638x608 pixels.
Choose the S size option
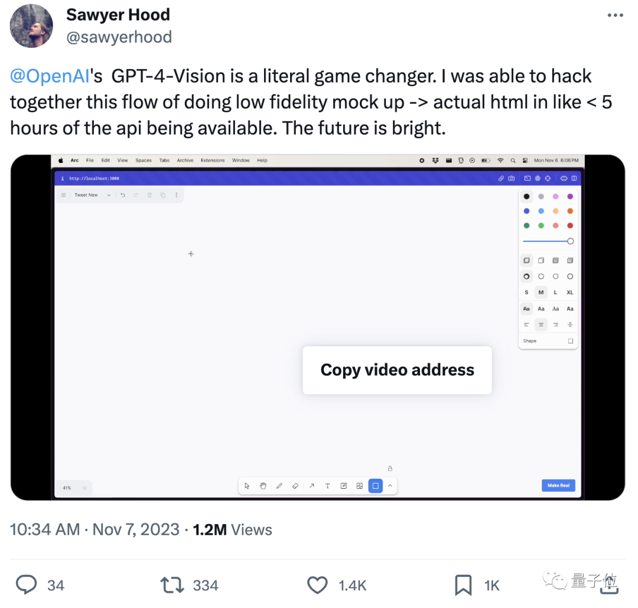(526, 292)
